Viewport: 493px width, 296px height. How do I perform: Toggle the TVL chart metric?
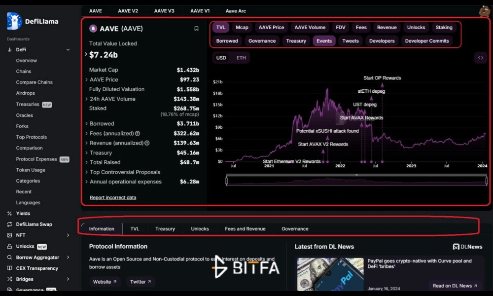coord(221,27)
